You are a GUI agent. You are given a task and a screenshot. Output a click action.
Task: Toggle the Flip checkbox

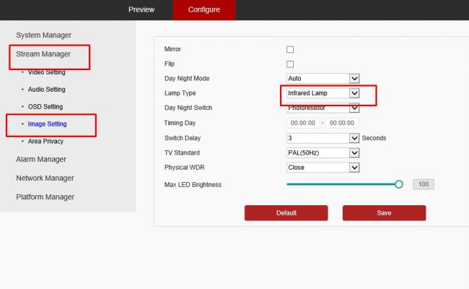click(290, 64)
